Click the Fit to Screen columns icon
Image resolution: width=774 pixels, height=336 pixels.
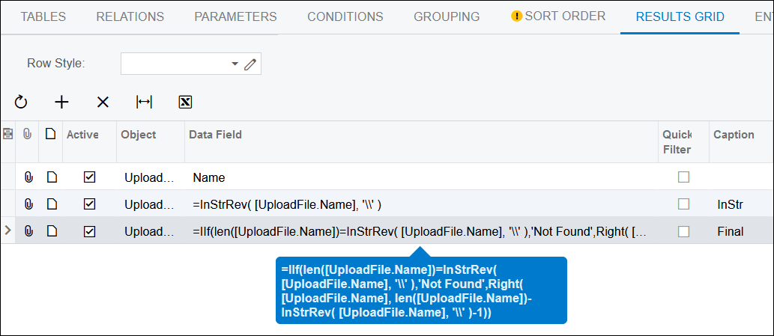tap(144, 102)
